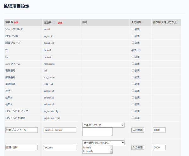Click the 都道府県 item name

coord(10,84)
